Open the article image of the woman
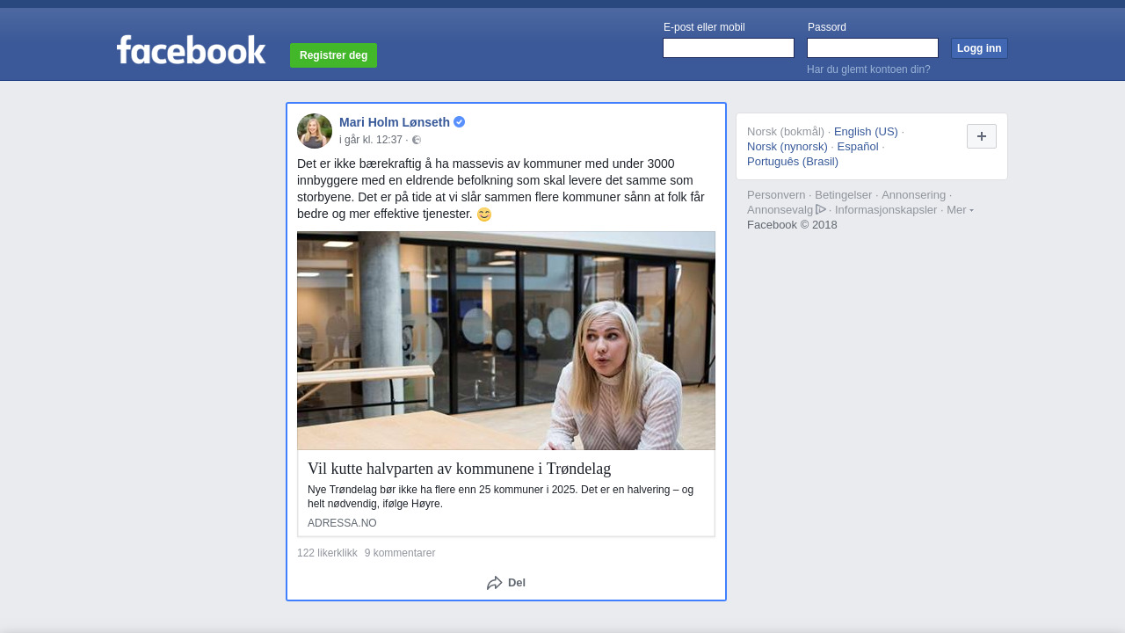Viewport: 1125px width, 633px height. pos(506,341)
